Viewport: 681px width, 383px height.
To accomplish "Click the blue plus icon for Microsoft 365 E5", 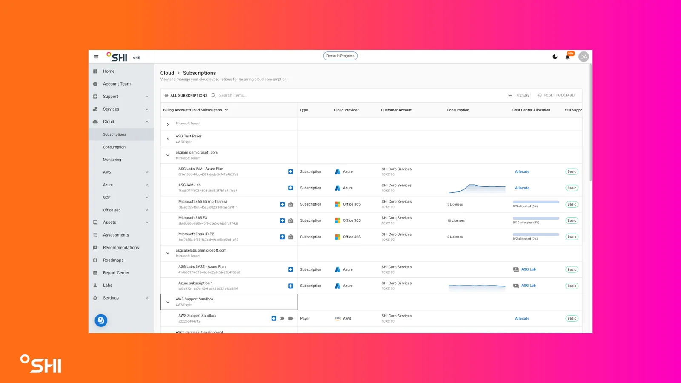I will click(282, 205).
